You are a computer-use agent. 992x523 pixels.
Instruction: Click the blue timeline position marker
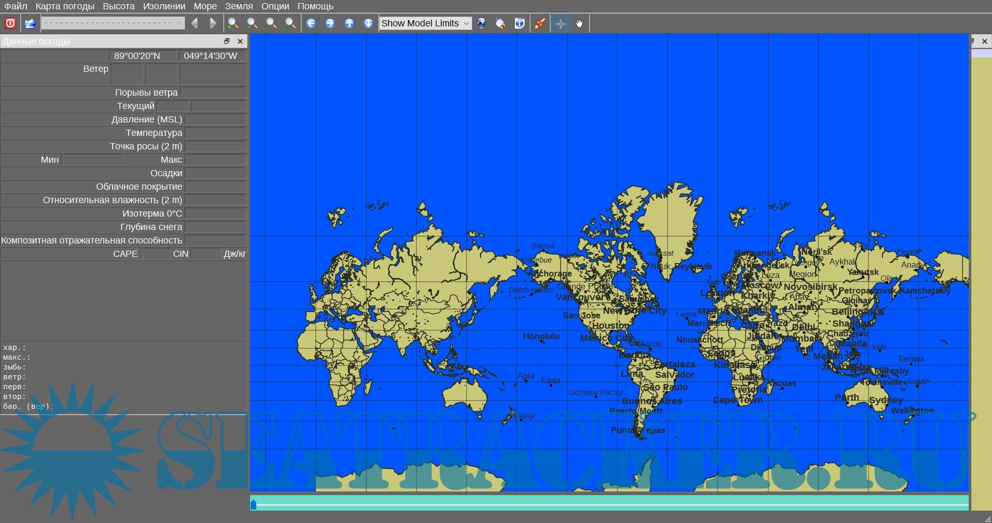[x=253, y=504]
